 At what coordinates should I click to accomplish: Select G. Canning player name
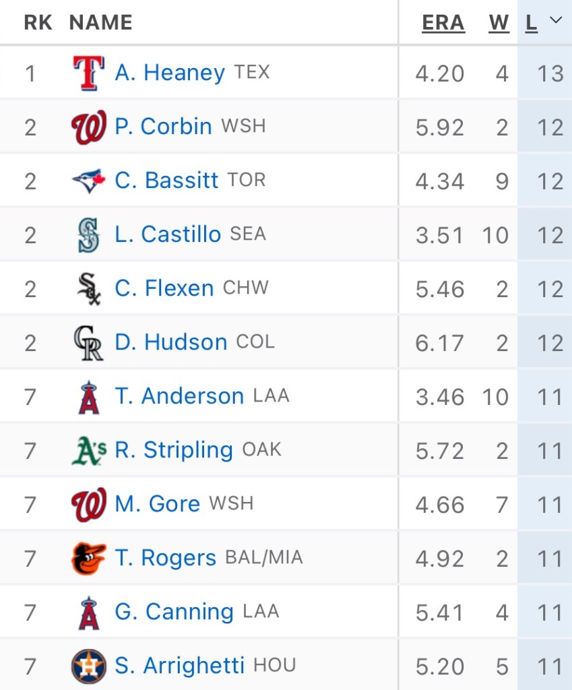point(174,612)
